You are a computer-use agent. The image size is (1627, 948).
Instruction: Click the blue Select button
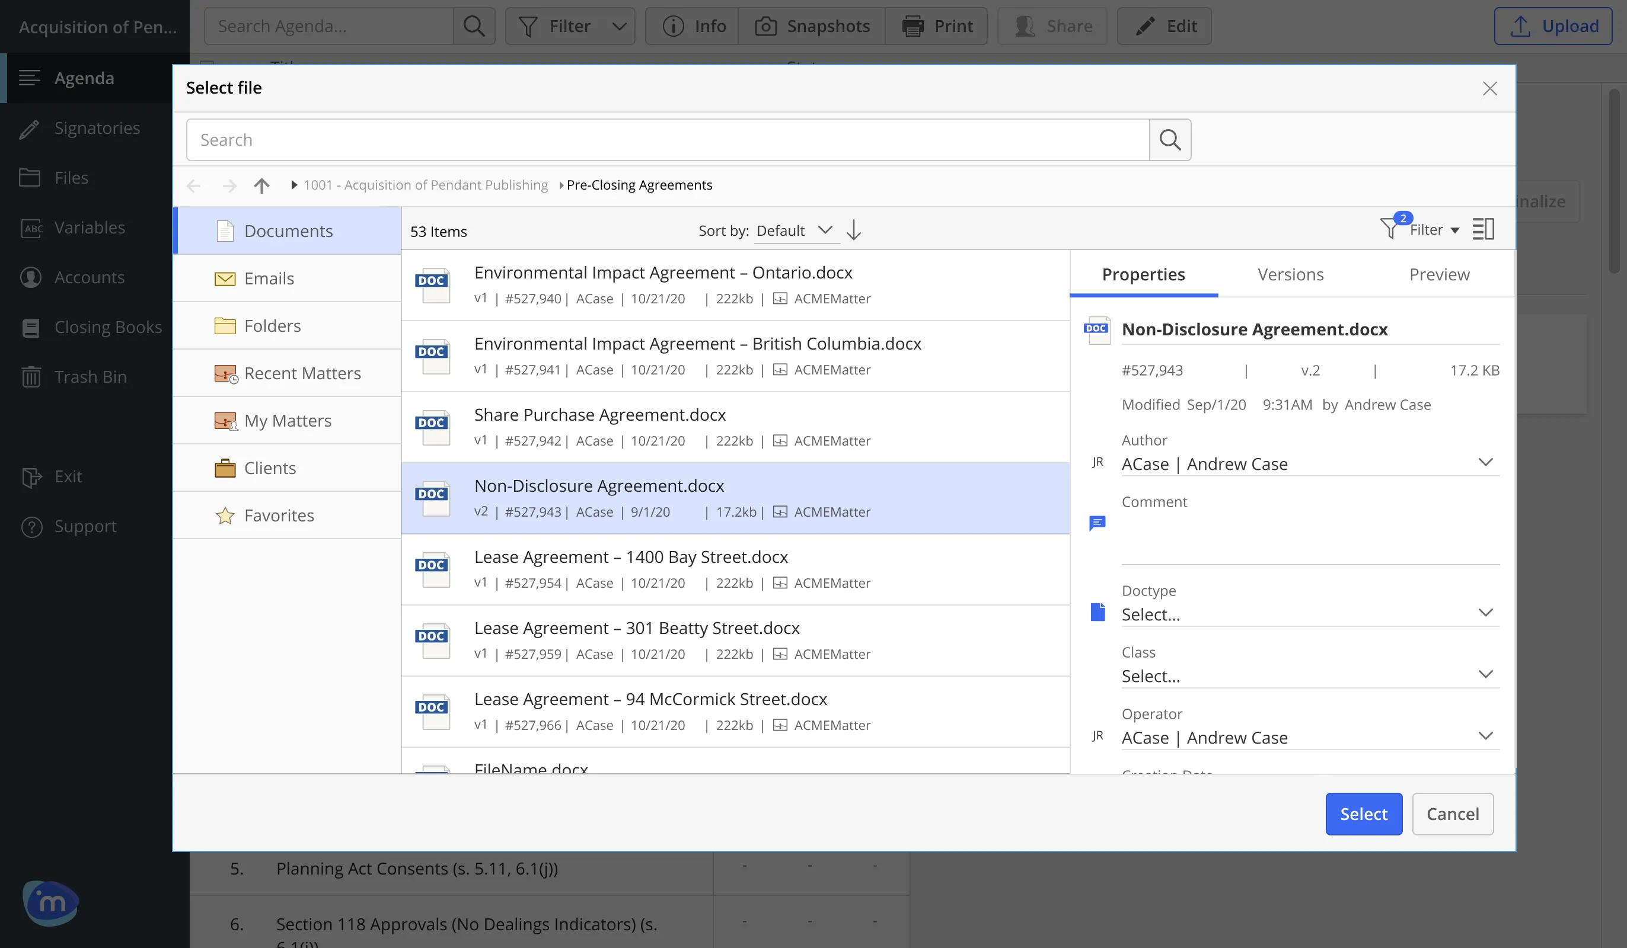(x=1364, y=814)
